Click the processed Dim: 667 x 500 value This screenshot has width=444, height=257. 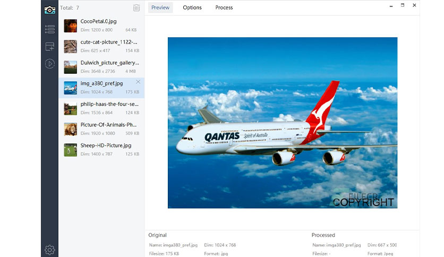tap(382, 245)
